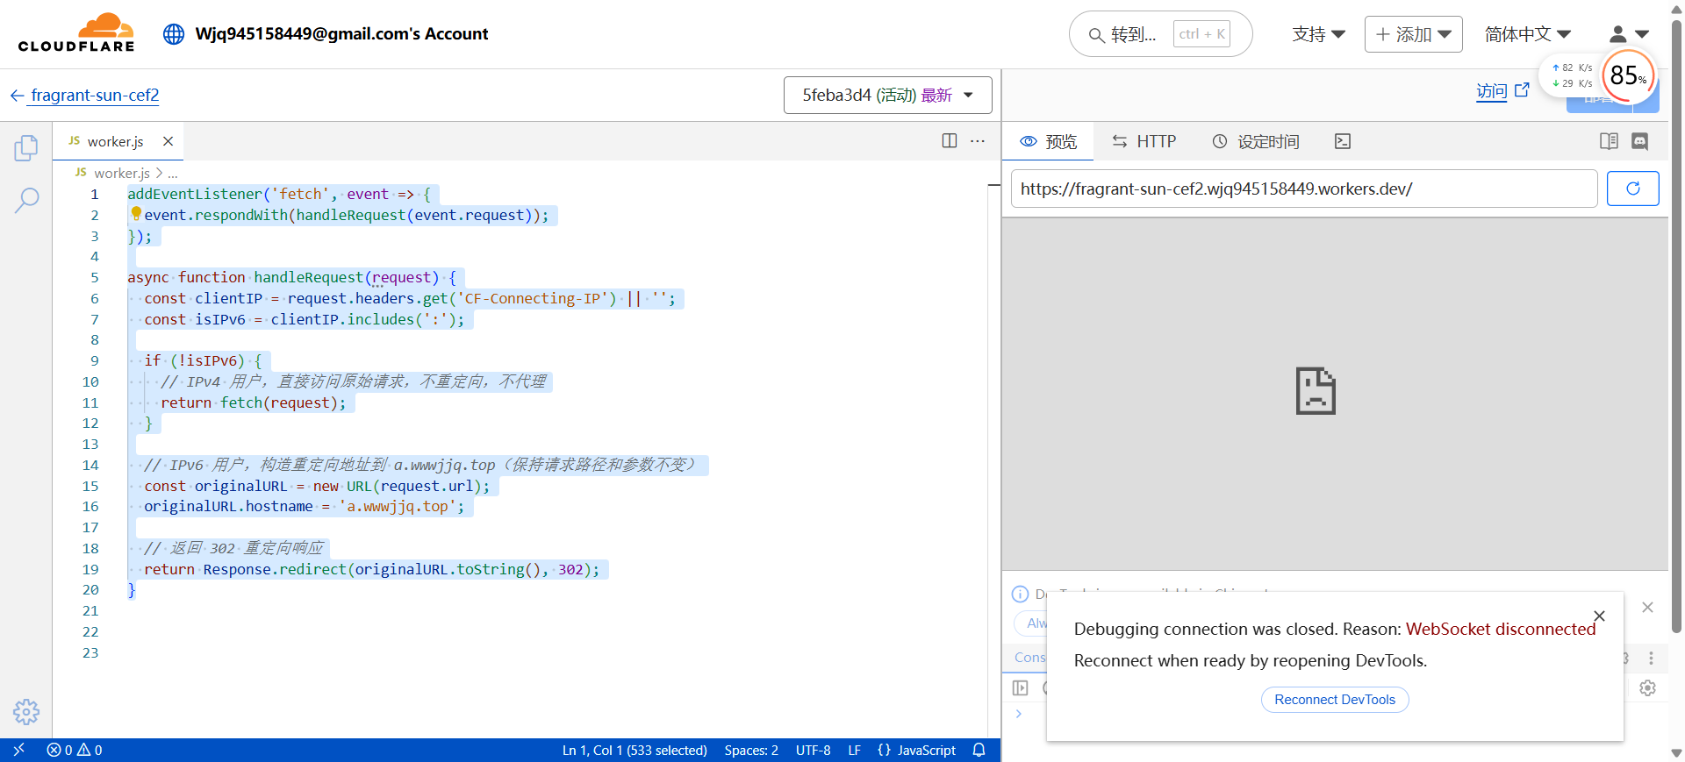Close the worker.js editor tab

point(168,141)
